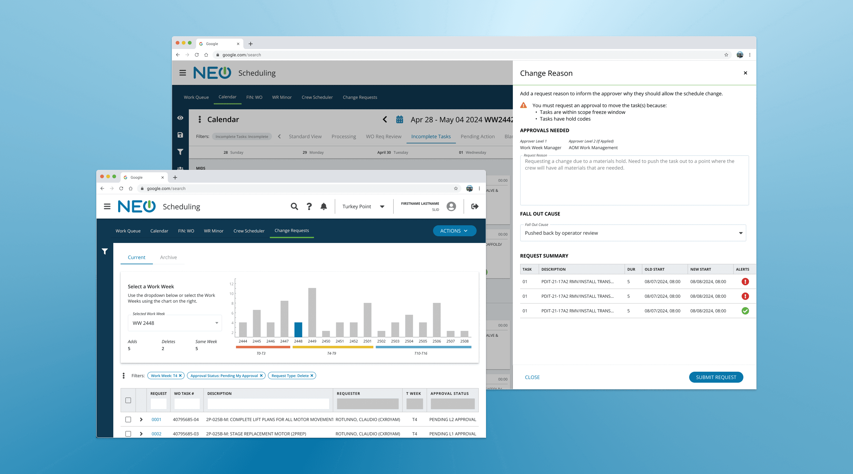The image size is (853, 474).
Task: Tick the select-all header checkbox
Action: (128, 400)
